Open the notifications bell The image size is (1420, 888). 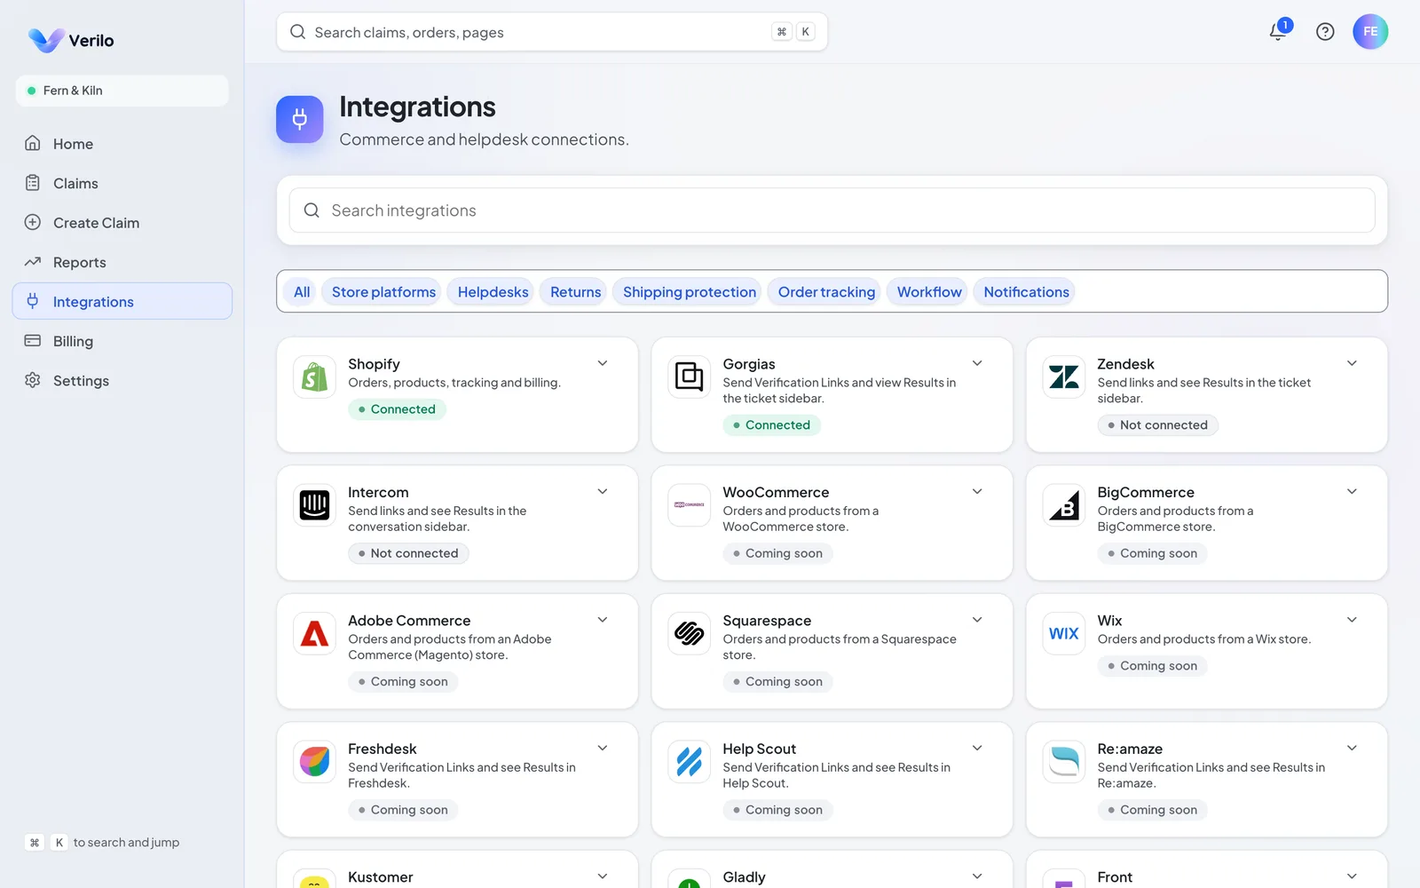pyautogui.click(x=1278, y=32)
